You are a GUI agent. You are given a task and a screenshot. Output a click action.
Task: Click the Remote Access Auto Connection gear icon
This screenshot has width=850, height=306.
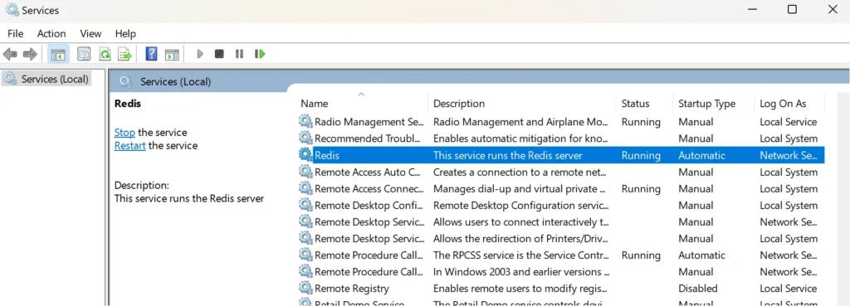click(x=305, y=172)
